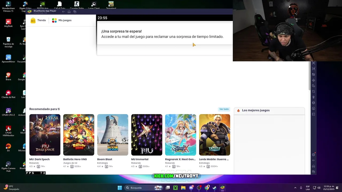Open the Ballistic Hero VNG game card
This screenshot has height=192, width=342.
[79, 135]
